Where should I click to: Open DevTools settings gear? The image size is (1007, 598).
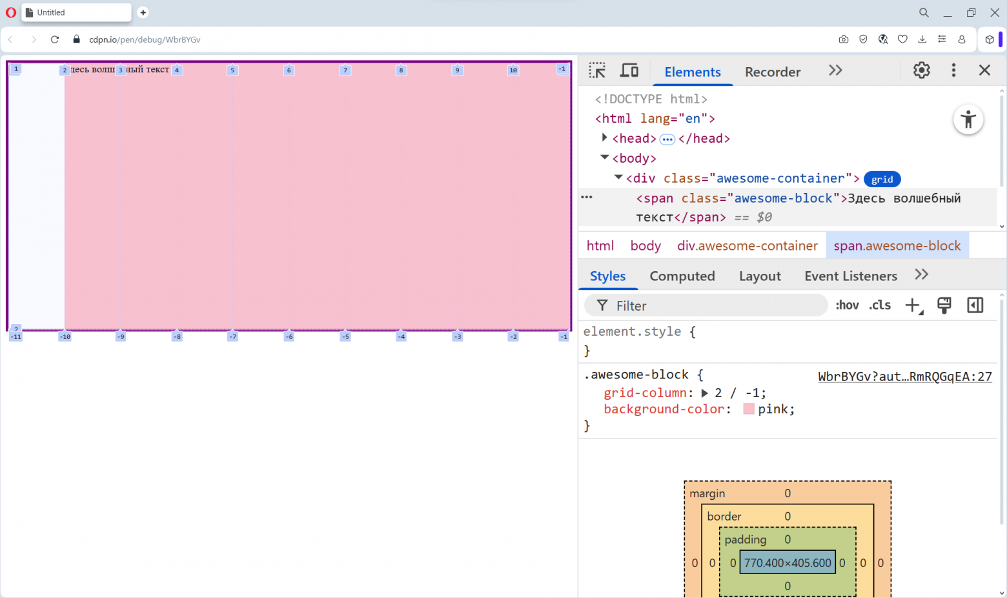click(921, 70)
